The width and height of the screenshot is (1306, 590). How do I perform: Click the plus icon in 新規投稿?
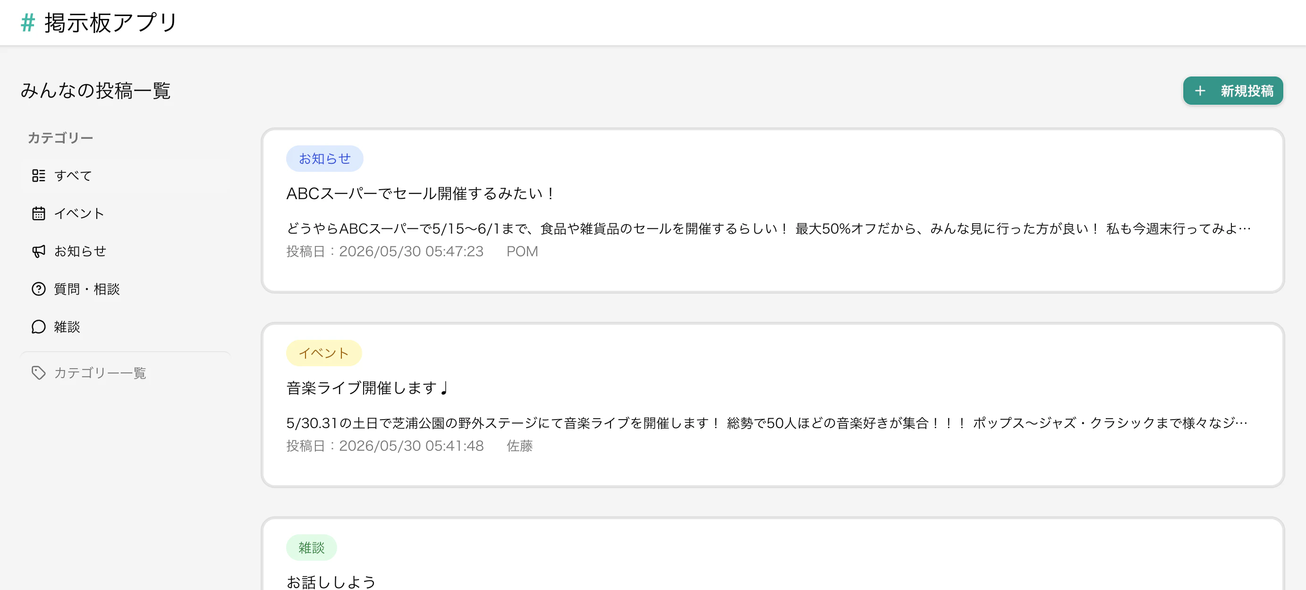pyautogui.click(x=1200, y=91)
